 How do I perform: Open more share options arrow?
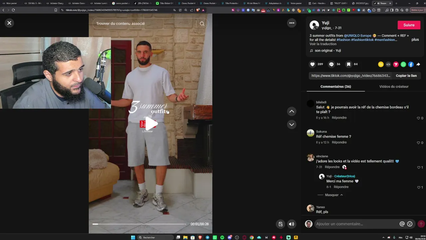pyautogui.click(x=418, y=64)
